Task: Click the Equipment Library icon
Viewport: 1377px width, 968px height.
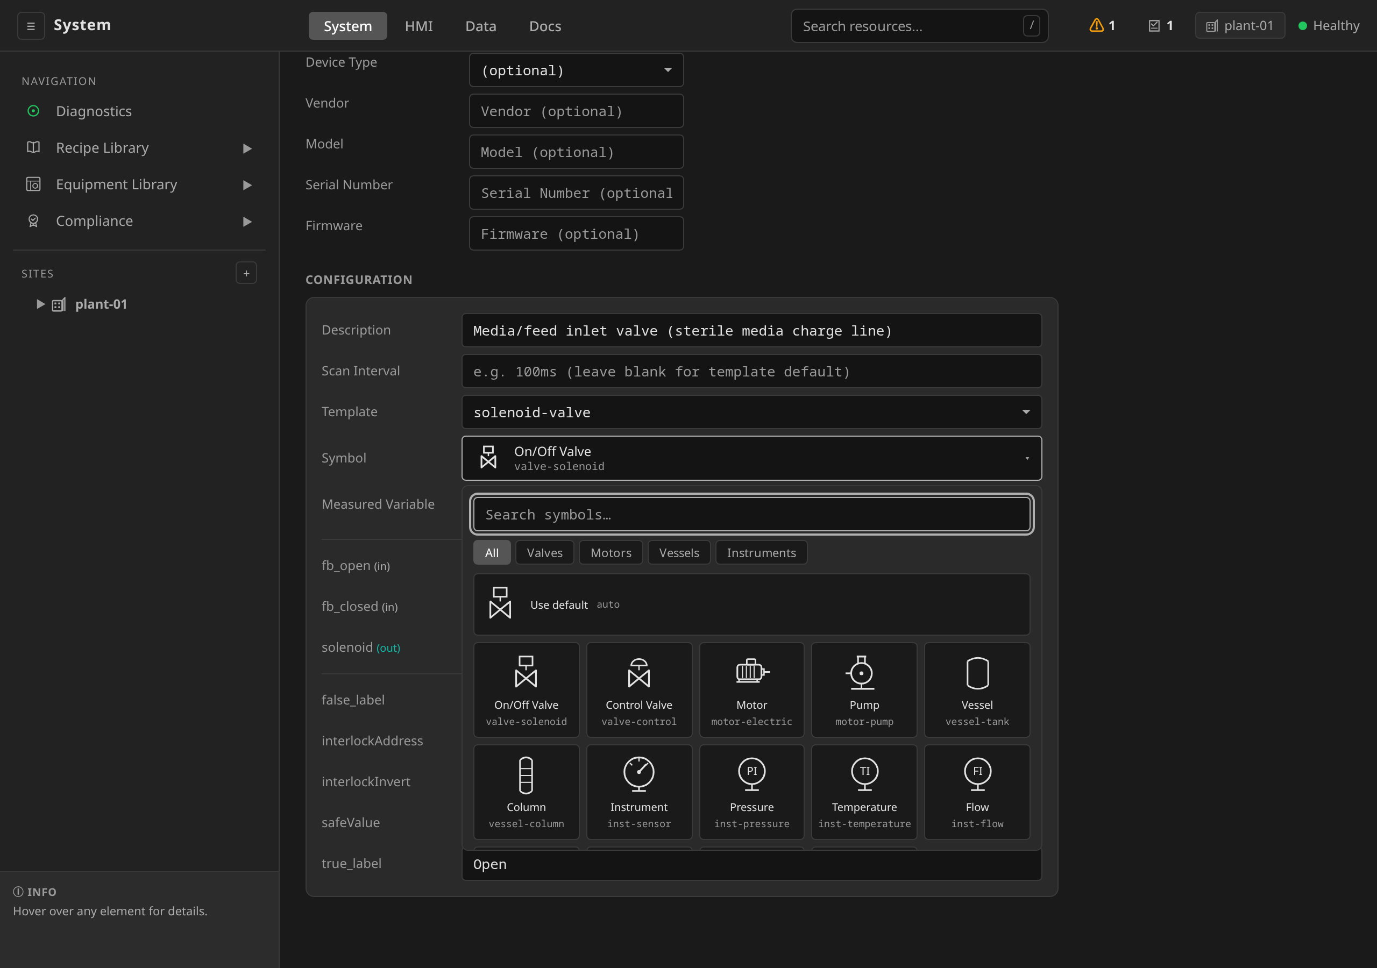Action: [33, 184]
